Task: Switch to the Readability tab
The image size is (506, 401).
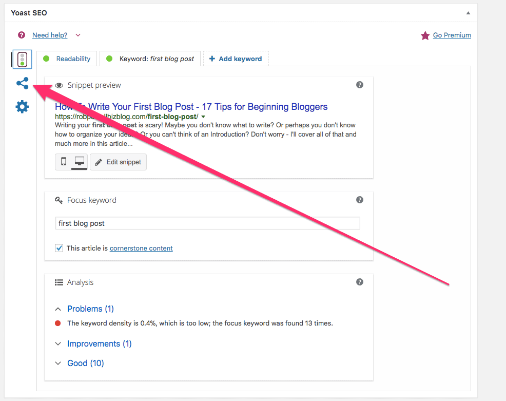Action: tap(67, 59)
